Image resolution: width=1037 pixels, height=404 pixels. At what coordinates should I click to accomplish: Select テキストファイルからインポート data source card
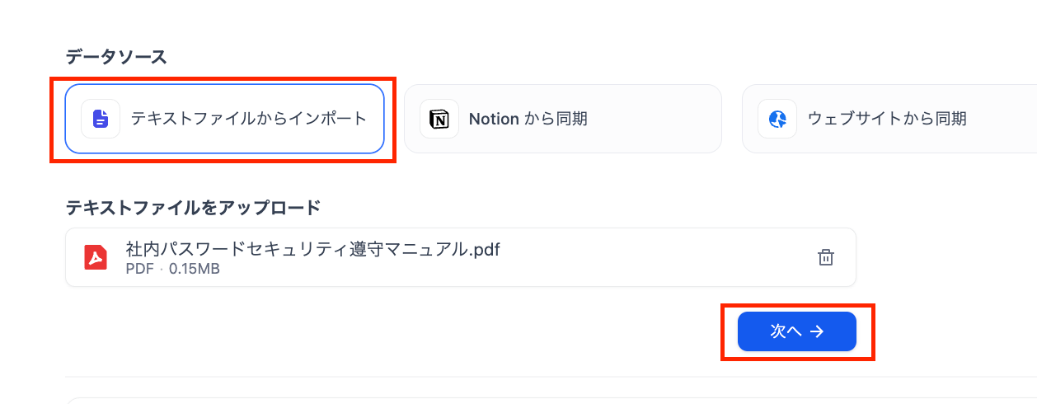click(x=224, y=119)
